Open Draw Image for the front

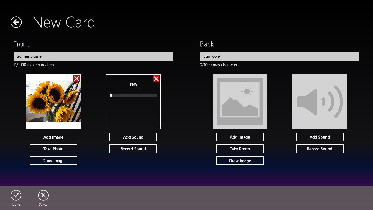tap(54, 161)
